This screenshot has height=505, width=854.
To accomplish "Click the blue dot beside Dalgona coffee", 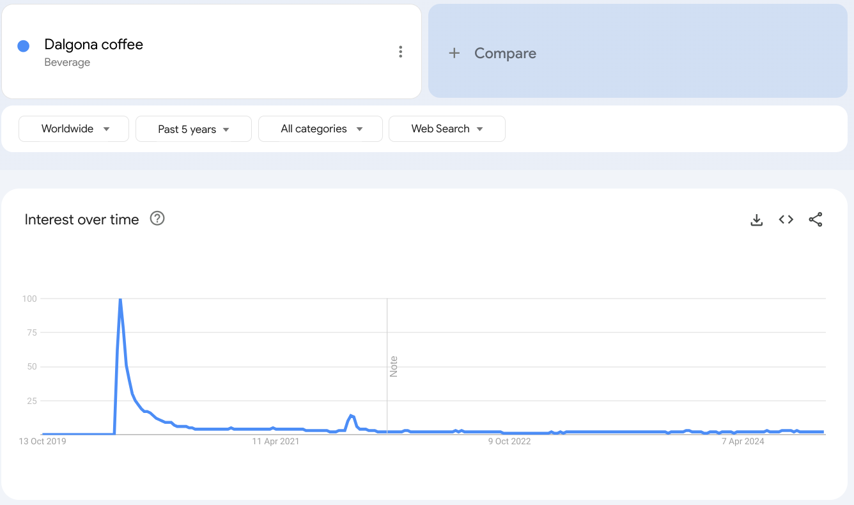I will coord(24,46).
